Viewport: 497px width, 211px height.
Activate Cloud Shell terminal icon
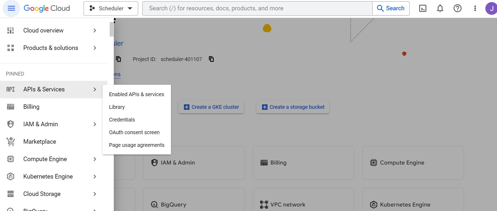[x=423, y=8]
